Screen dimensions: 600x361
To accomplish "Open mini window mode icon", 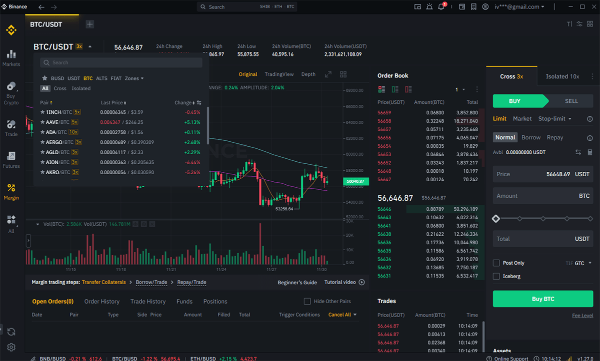I will click(418, 7).
